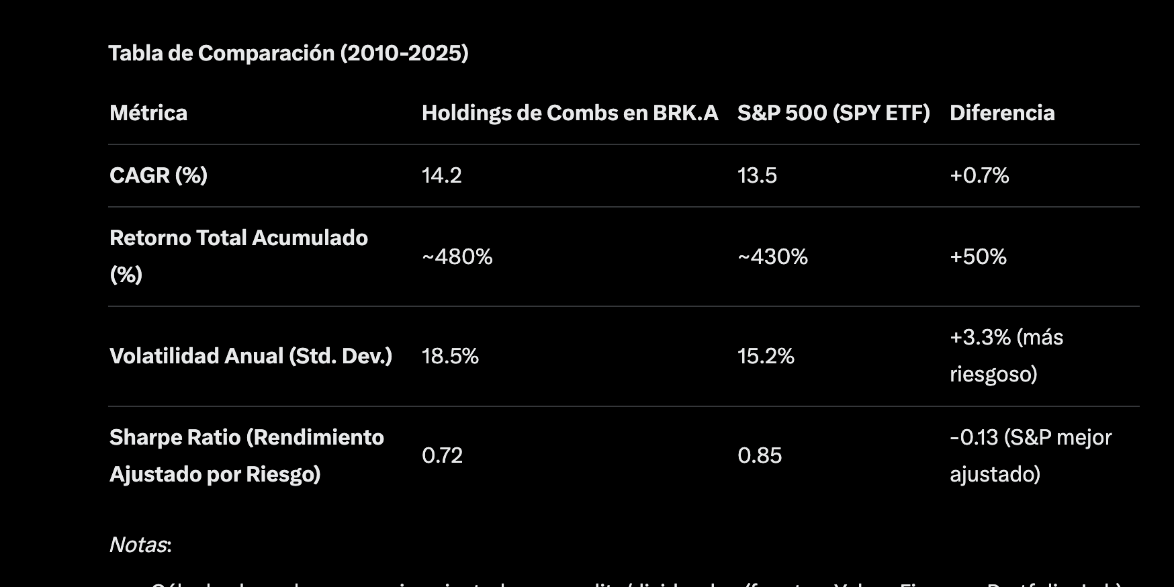
Task: Select the 18.5% volatility value
Action: [450, 356]
